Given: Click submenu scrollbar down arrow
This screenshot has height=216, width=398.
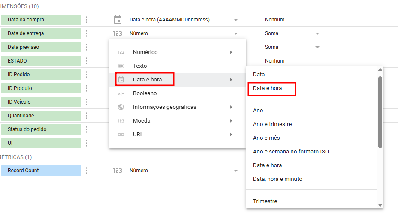Looking at the screenshot, I should (380, 205).
